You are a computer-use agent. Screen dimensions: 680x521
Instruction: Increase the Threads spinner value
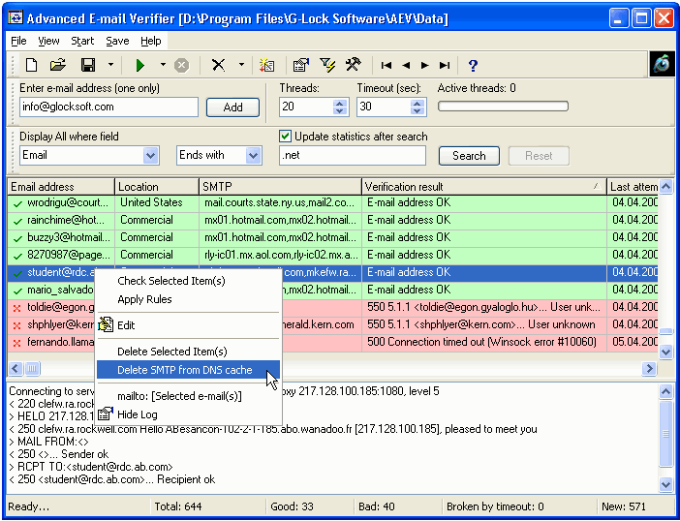340,104
